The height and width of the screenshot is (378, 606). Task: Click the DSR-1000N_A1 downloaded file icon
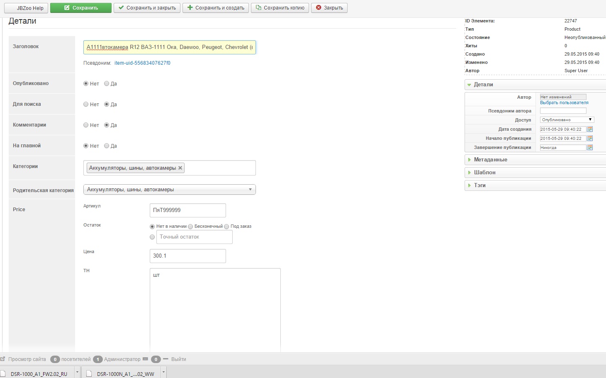tap(89, 373)
